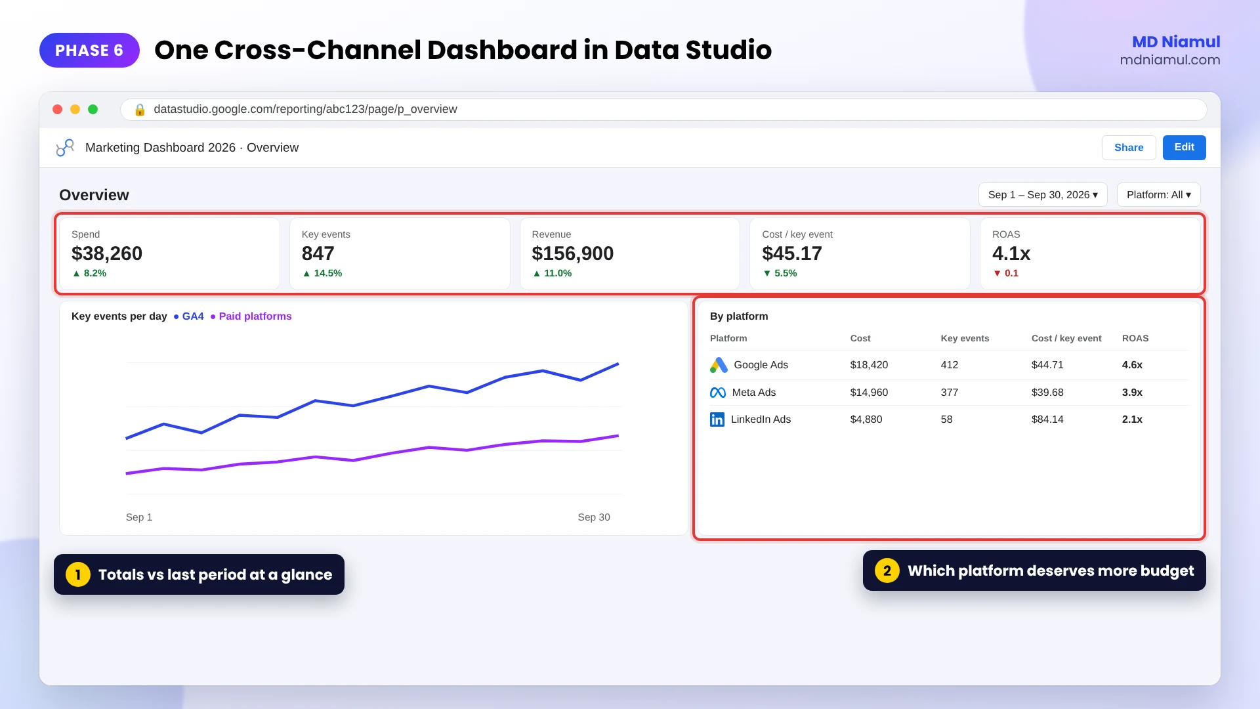
Task: Click the Meta Ads logo icon
Action: (x=718, y=393)
